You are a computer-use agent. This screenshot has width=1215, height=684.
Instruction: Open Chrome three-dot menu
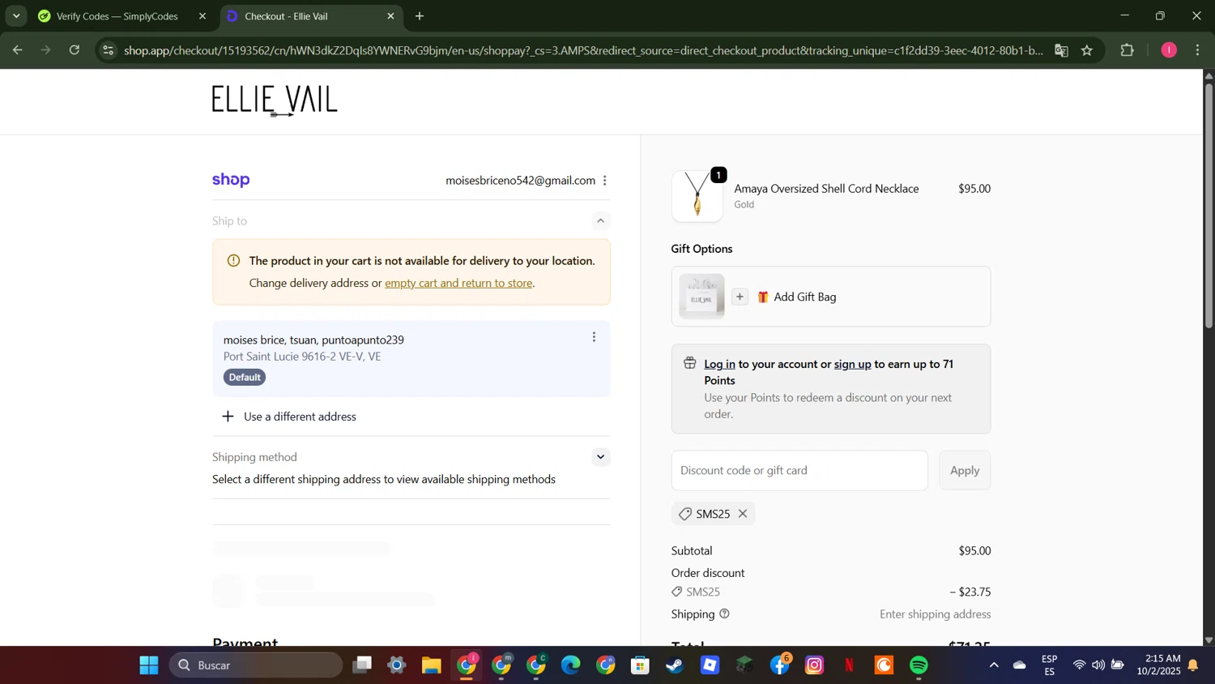pos(1198,50)
